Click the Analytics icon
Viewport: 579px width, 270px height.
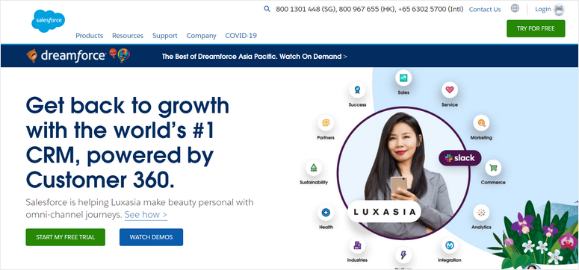(x=481, y=213)
